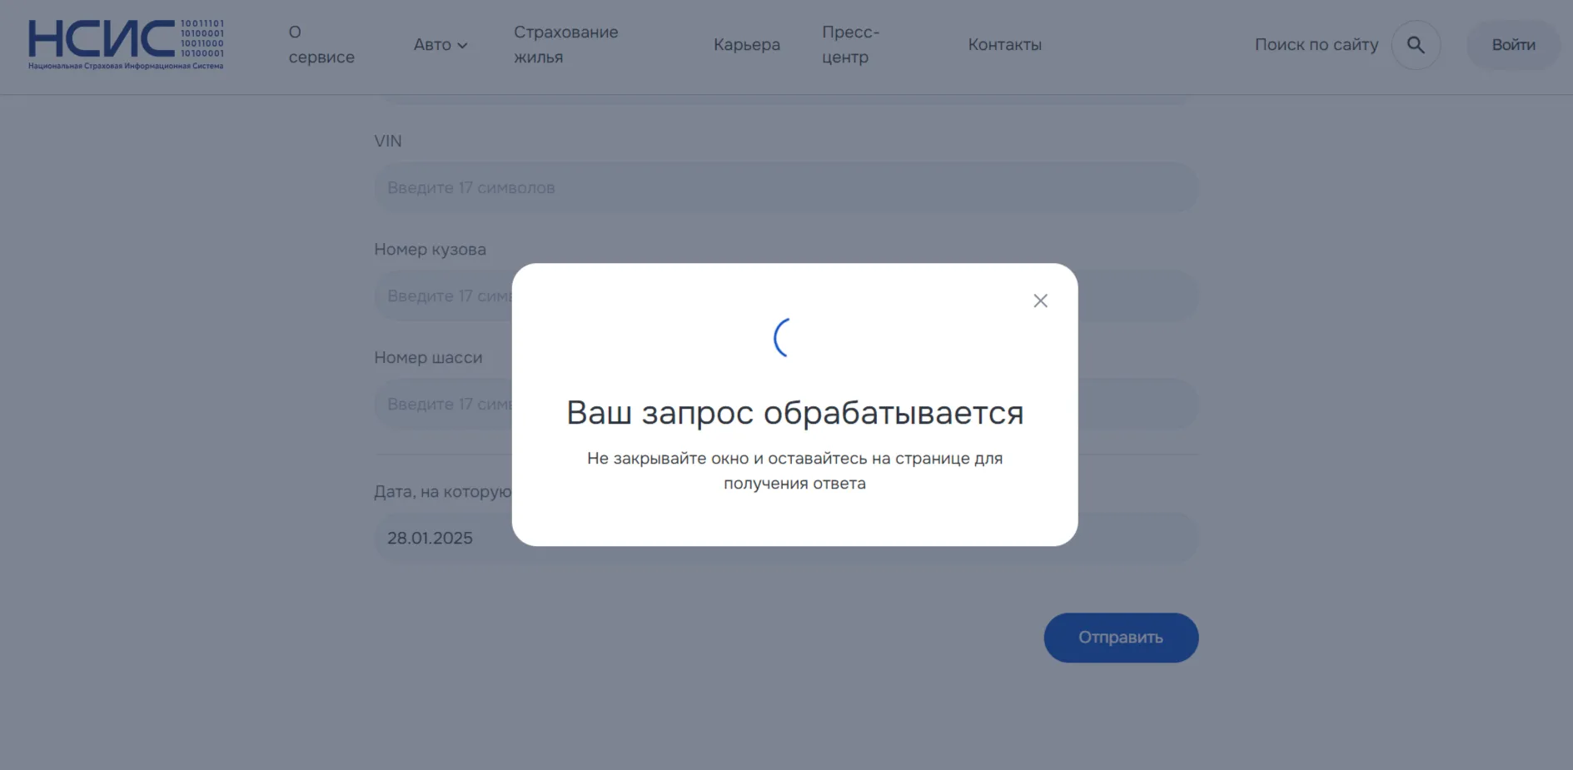This screenshot has width=1573, height=770.
Task: Click the Поиск по сайту label
Action: pos(1316,45)
